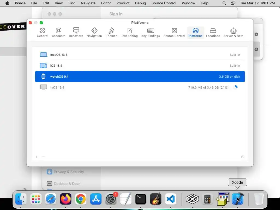280x210 pixels.
Task: Click the watch icon beside watchOS 9.4
Action: tap(43, 77)
